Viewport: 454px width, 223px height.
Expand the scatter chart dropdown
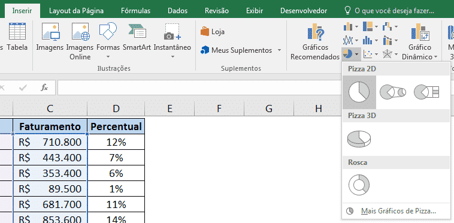(376, 54)
